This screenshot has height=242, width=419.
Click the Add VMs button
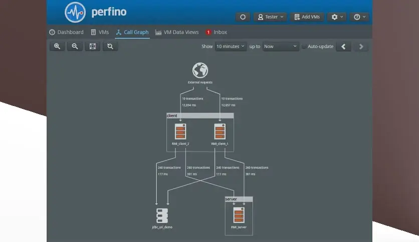point(307,17)
